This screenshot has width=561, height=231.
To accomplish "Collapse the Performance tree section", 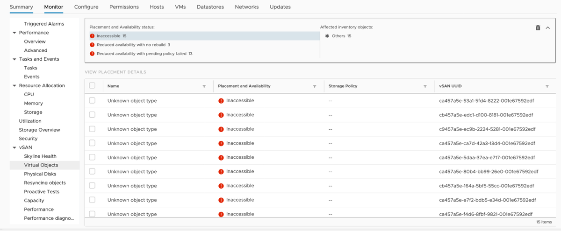I will [14, 33].
